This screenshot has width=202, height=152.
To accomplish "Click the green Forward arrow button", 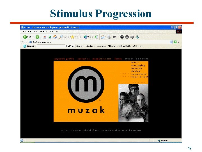I will tap(37, 37).
